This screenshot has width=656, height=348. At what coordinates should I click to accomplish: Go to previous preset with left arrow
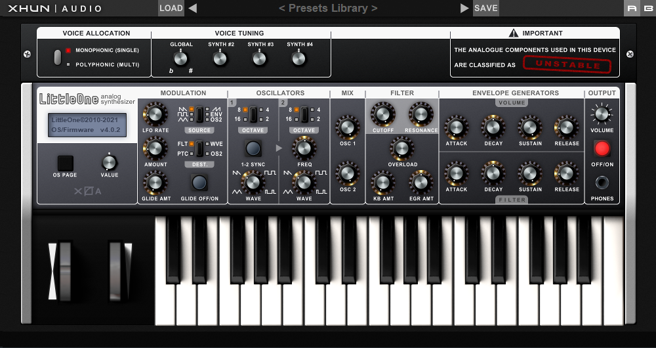coord(192,9)
